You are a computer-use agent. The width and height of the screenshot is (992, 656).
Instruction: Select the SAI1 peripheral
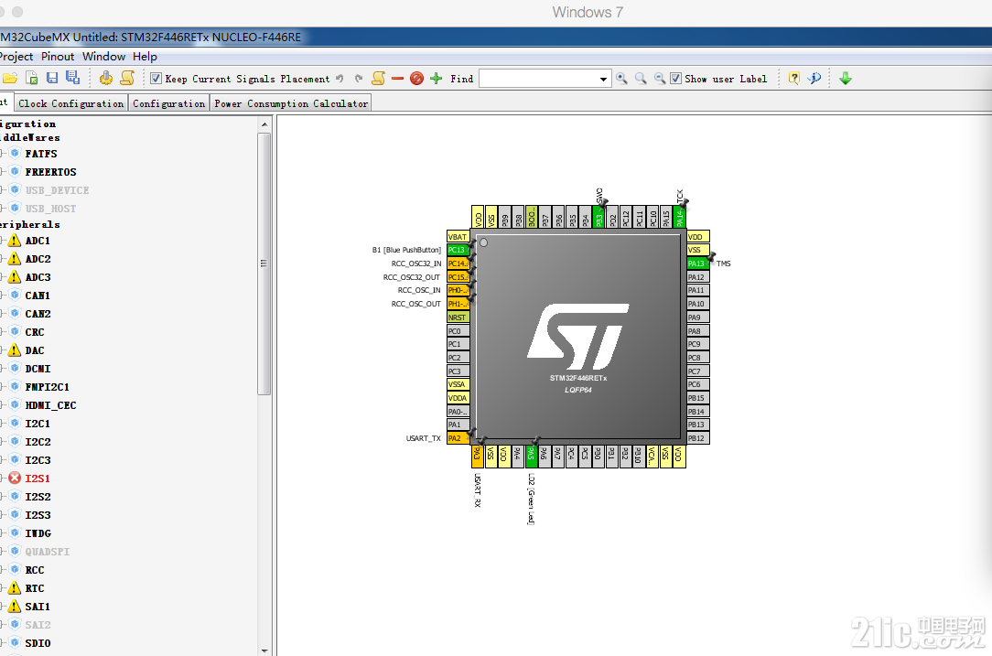pos(38,606)
